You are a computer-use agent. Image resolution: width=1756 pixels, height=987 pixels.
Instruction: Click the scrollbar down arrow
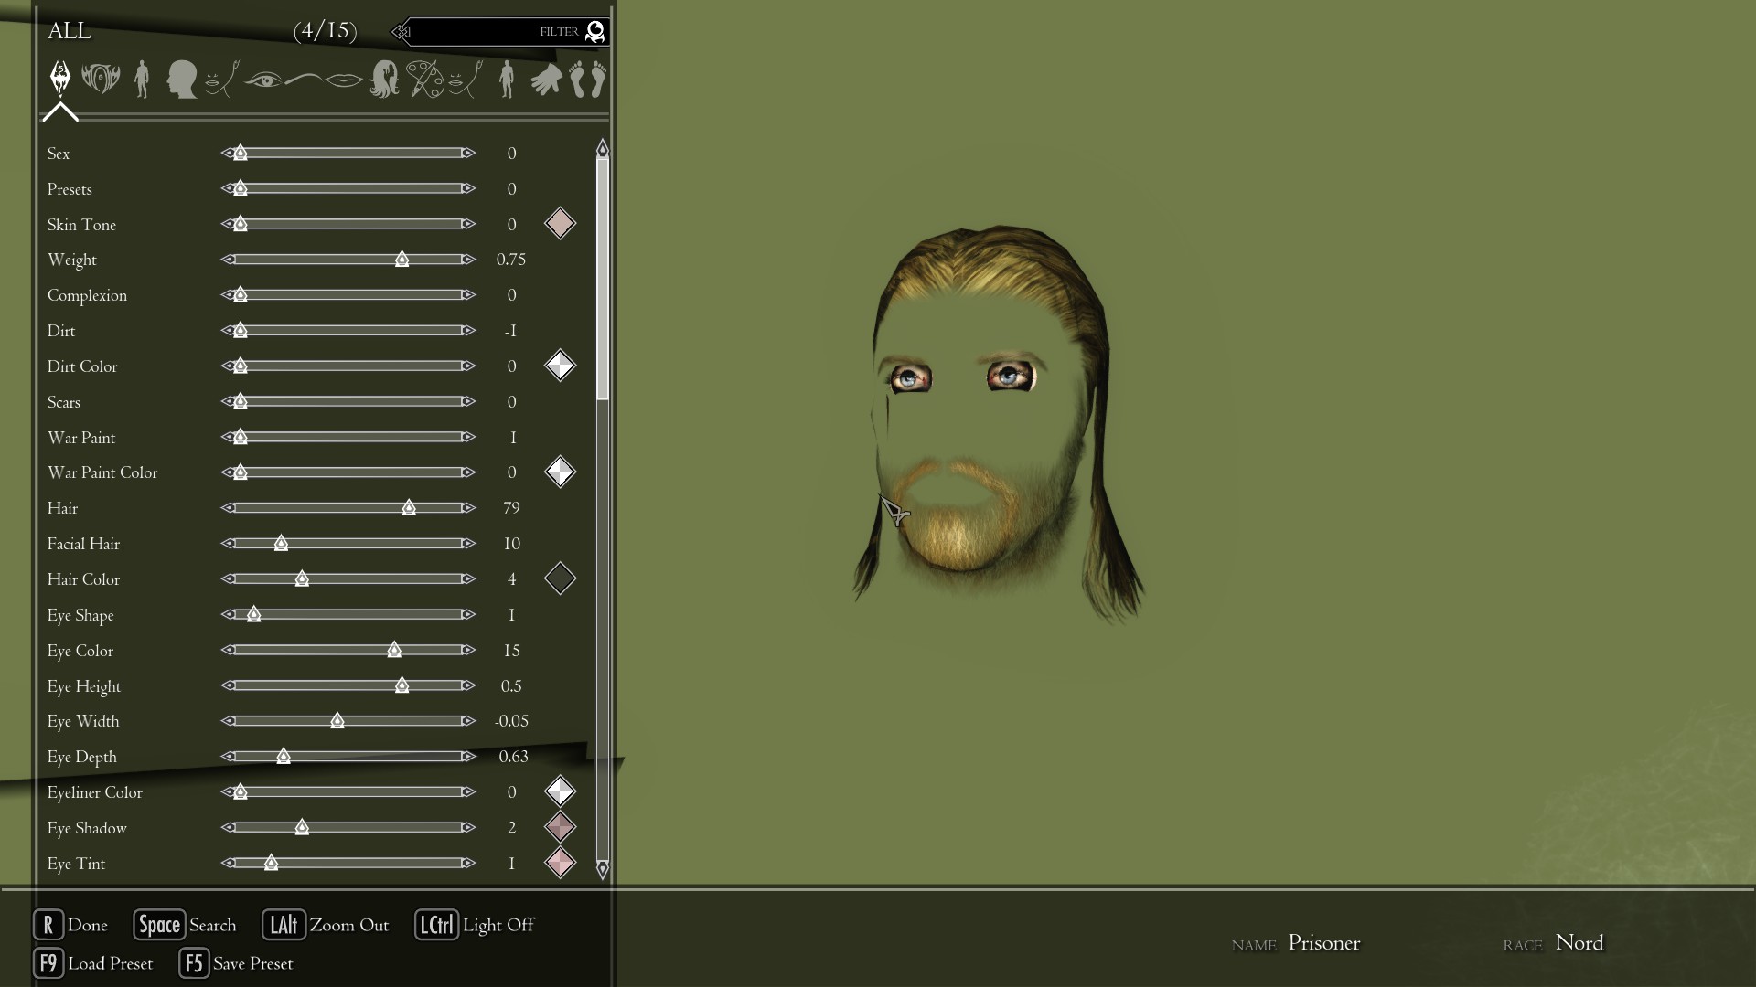pyautogui.click(x=602, y=868)
